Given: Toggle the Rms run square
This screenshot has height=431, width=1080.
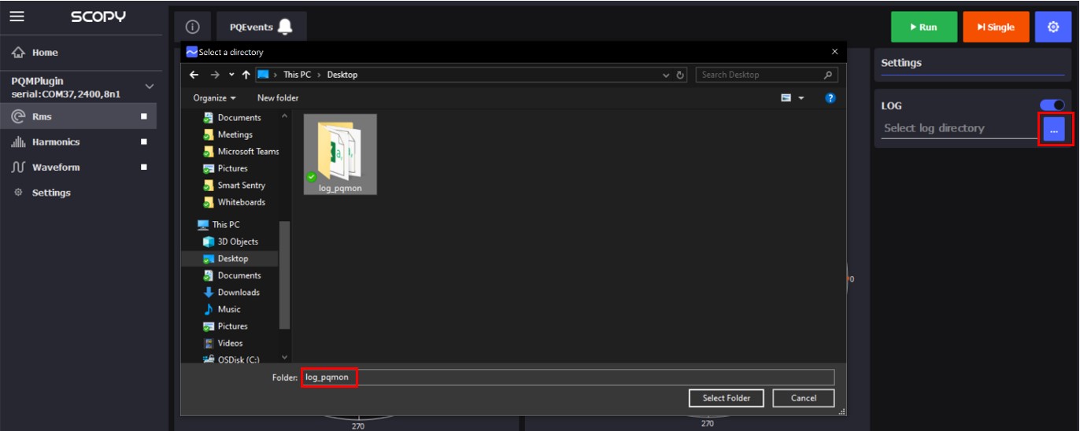Looking at the screenshot, I should coord(143,116).
